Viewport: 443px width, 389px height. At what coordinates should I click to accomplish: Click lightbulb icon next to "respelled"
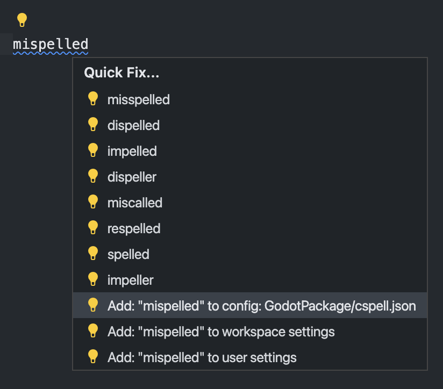click(93, 228)
